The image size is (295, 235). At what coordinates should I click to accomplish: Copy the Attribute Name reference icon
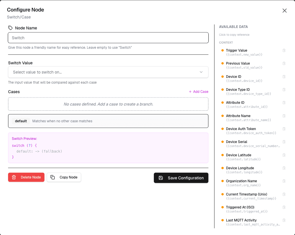coord(284,116)
